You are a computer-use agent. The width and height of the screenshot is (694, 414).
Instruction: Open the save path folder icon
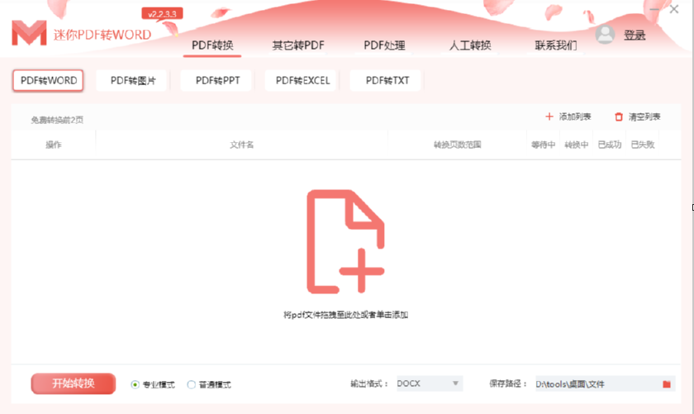click(667, 384)
